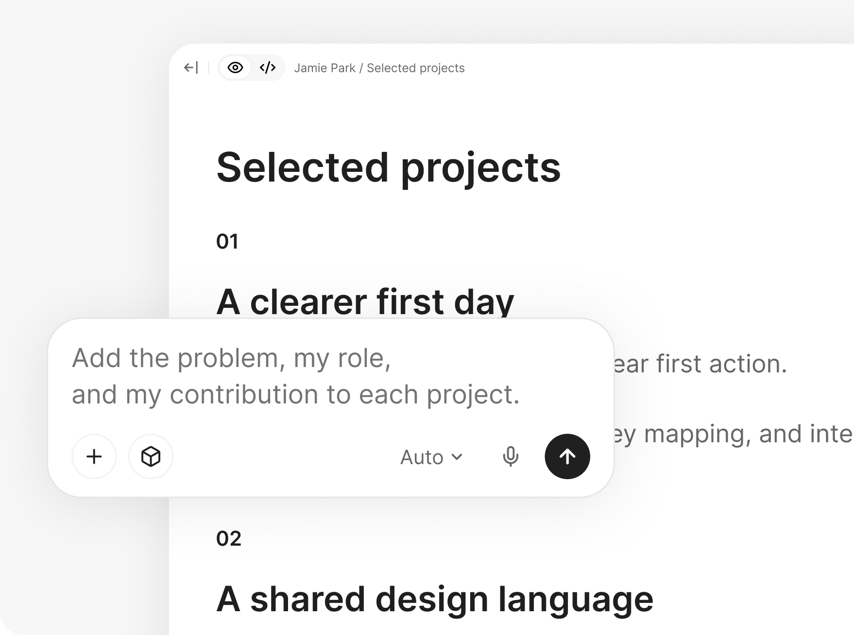Viewport: 854px width, 635px height.
Task: Collapse the side panel with the arrow-bar icon
Action: tap(191, 68)
